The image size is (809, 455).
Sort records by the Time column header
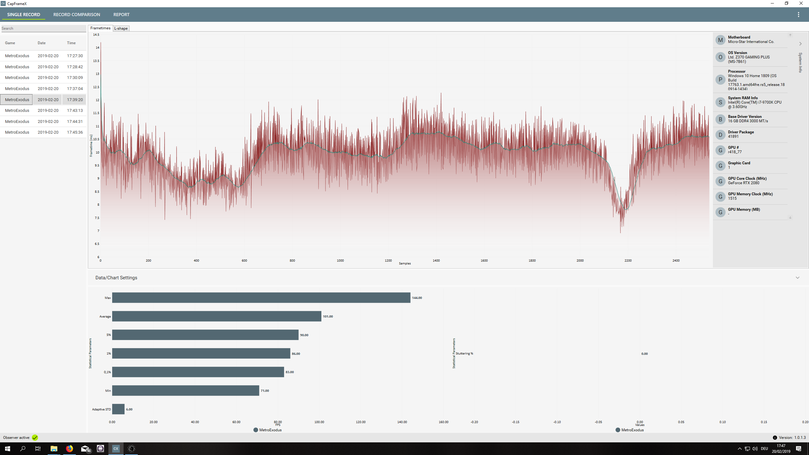point(71,43)
